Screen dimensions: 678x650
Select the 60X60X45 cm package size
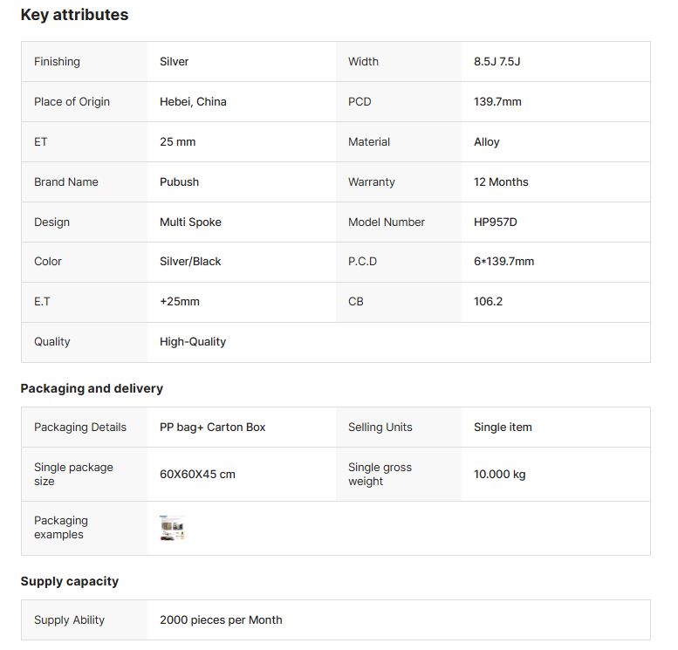[x=197, y=475]
